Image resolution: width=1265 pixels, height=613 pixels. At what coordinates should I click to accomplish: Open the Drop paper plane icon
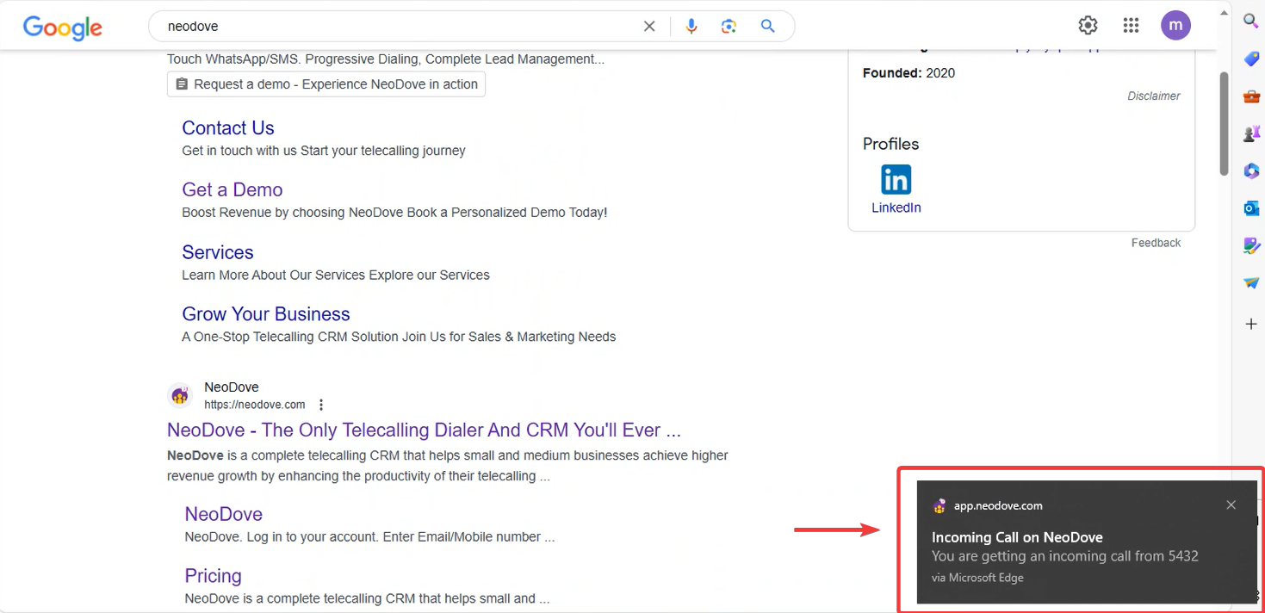click(1251, 283)
